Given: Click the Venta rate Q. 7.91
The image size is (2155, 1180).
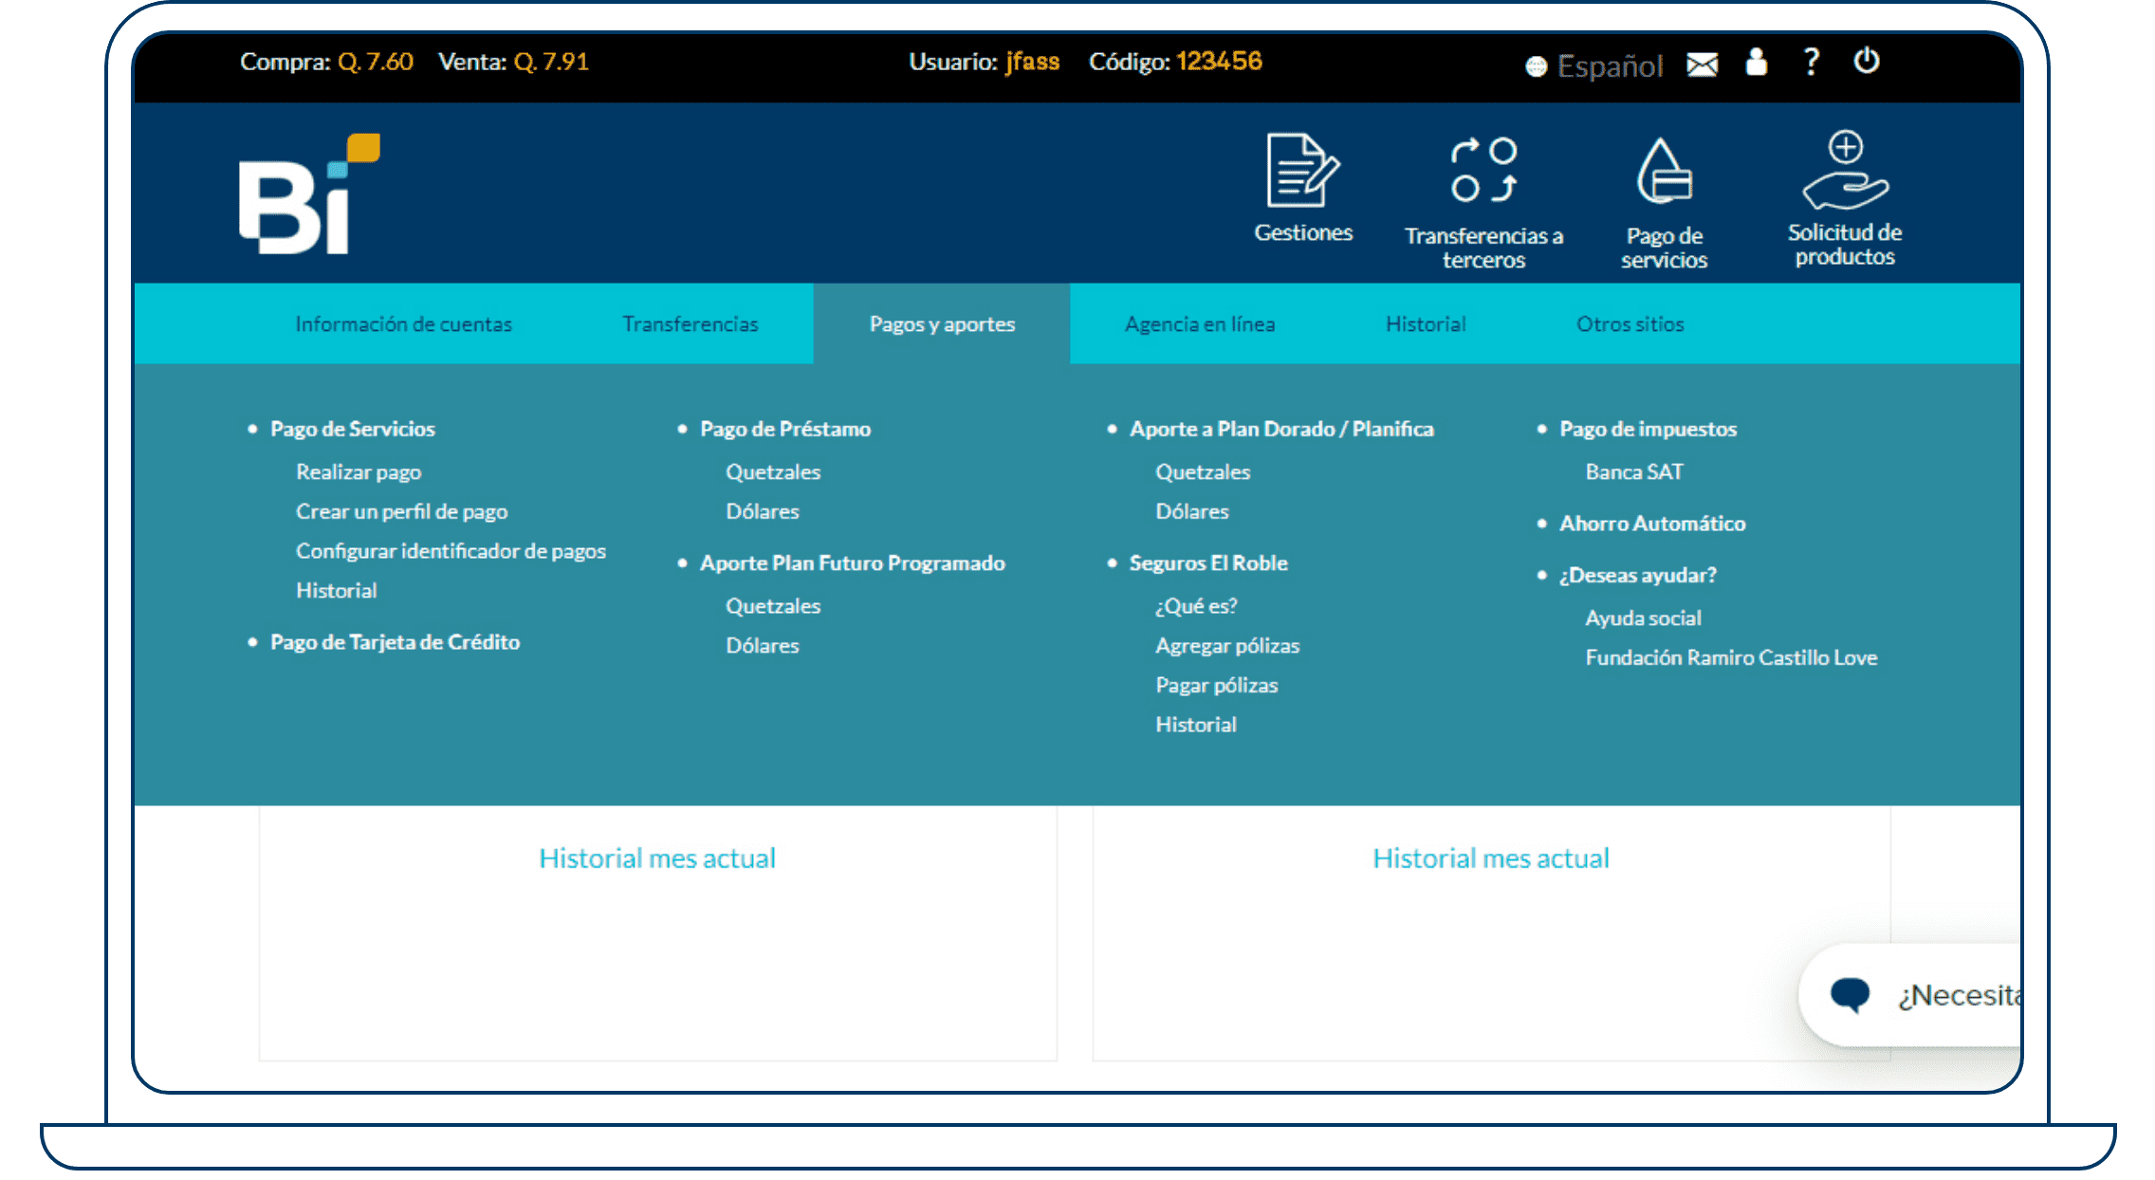Looking at the screenshot, I should pyautogui.click(x=551, y=63).
